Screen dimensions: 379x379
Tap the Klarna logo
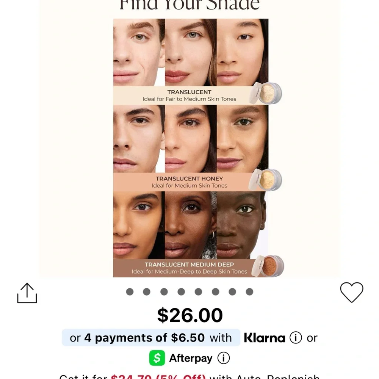click(x=264, y=337)
